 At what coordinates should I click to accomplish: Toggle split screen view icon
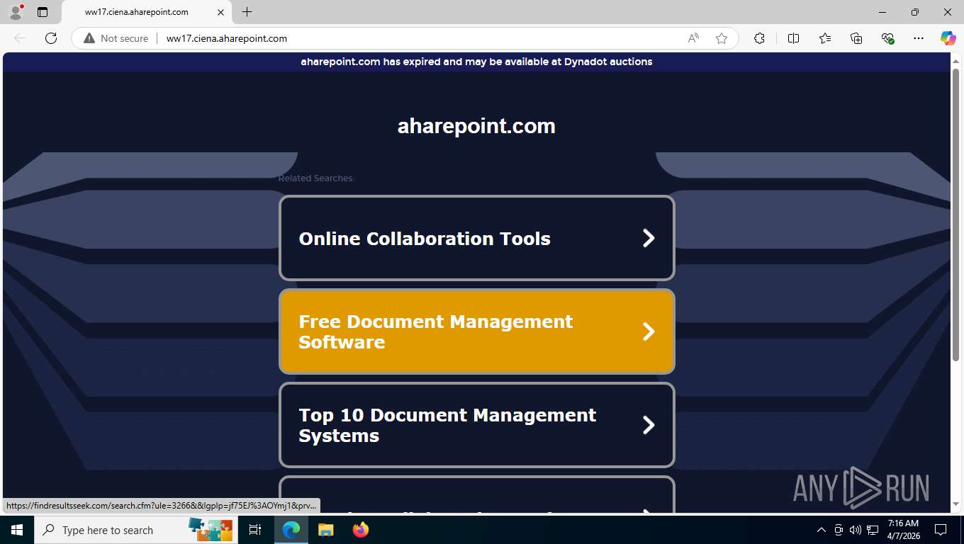point(793,38)
